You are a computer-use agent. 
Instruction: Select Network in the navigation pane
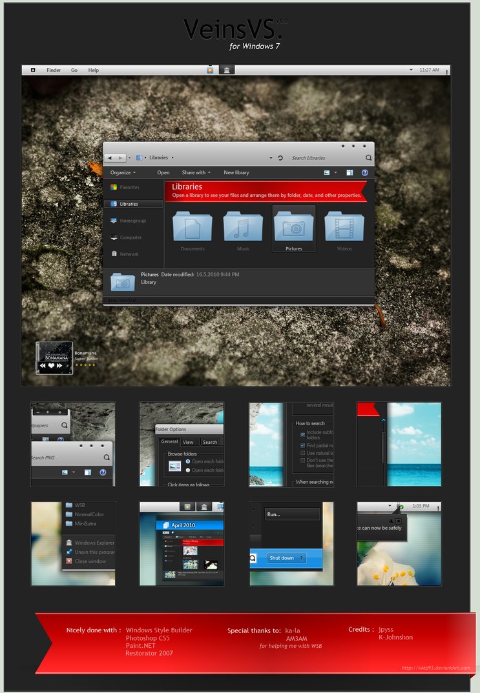click(x=125, y=254)
